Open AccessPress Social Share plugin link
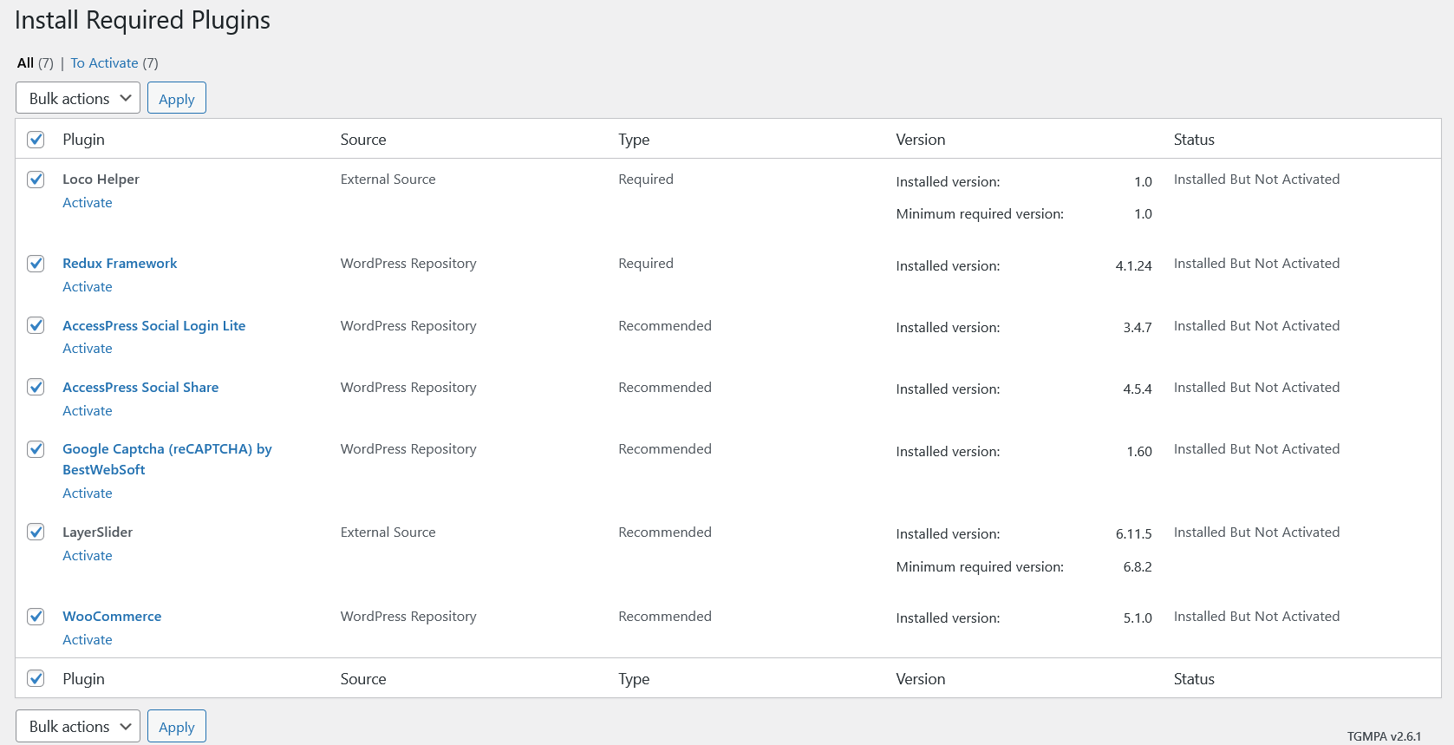The width and height of the screenshot is (1454, 745). point(140,388)
